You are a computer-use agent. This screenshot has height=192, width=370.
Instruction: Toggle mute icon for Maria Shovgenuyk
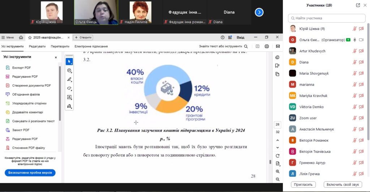point(354,73)
